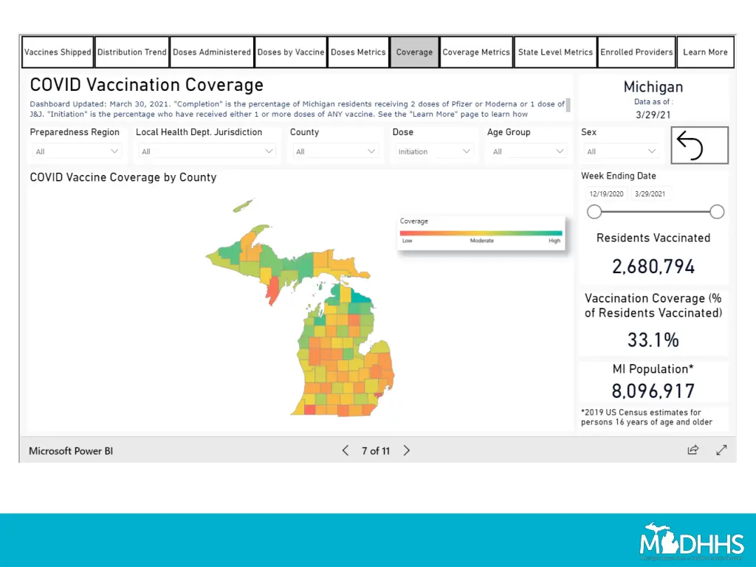Click the Learn More button
Viewport: 756px width, 567px height.
pyautogui.click(x=705, y=52)
